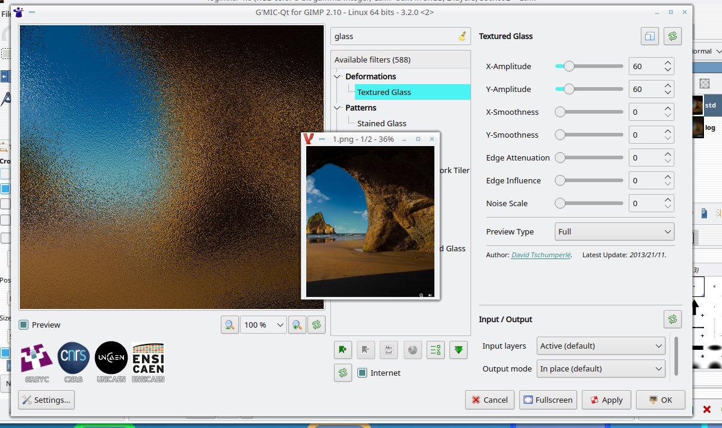Toggle the Internet checkbox
The image size is (722, 428).
click(x=362, y=373)
